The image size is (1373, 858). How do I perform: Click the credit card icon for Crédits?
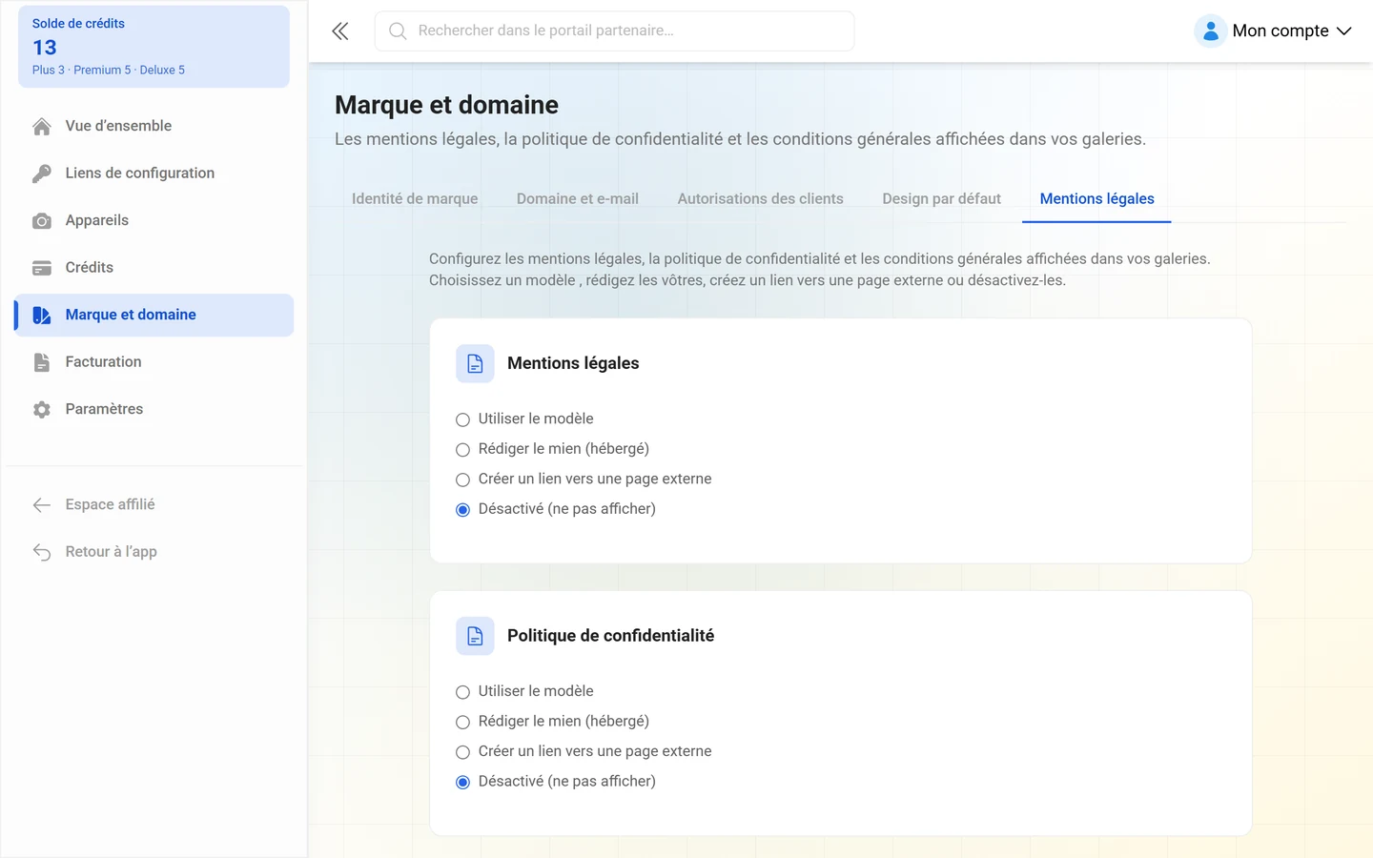coord(42,268)
